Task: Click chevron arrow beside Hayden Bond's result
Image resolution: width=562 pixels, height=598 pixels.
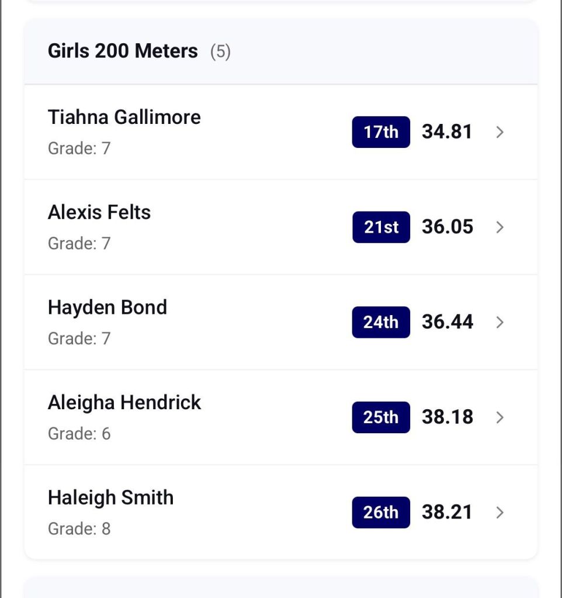Action: click(x=499, y=322)
